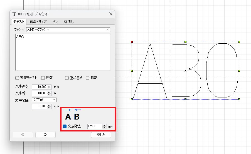Open the 塗潰し tab
This screenshot has width=251, height=154.
pyautogui.click(x=69, y=22)
